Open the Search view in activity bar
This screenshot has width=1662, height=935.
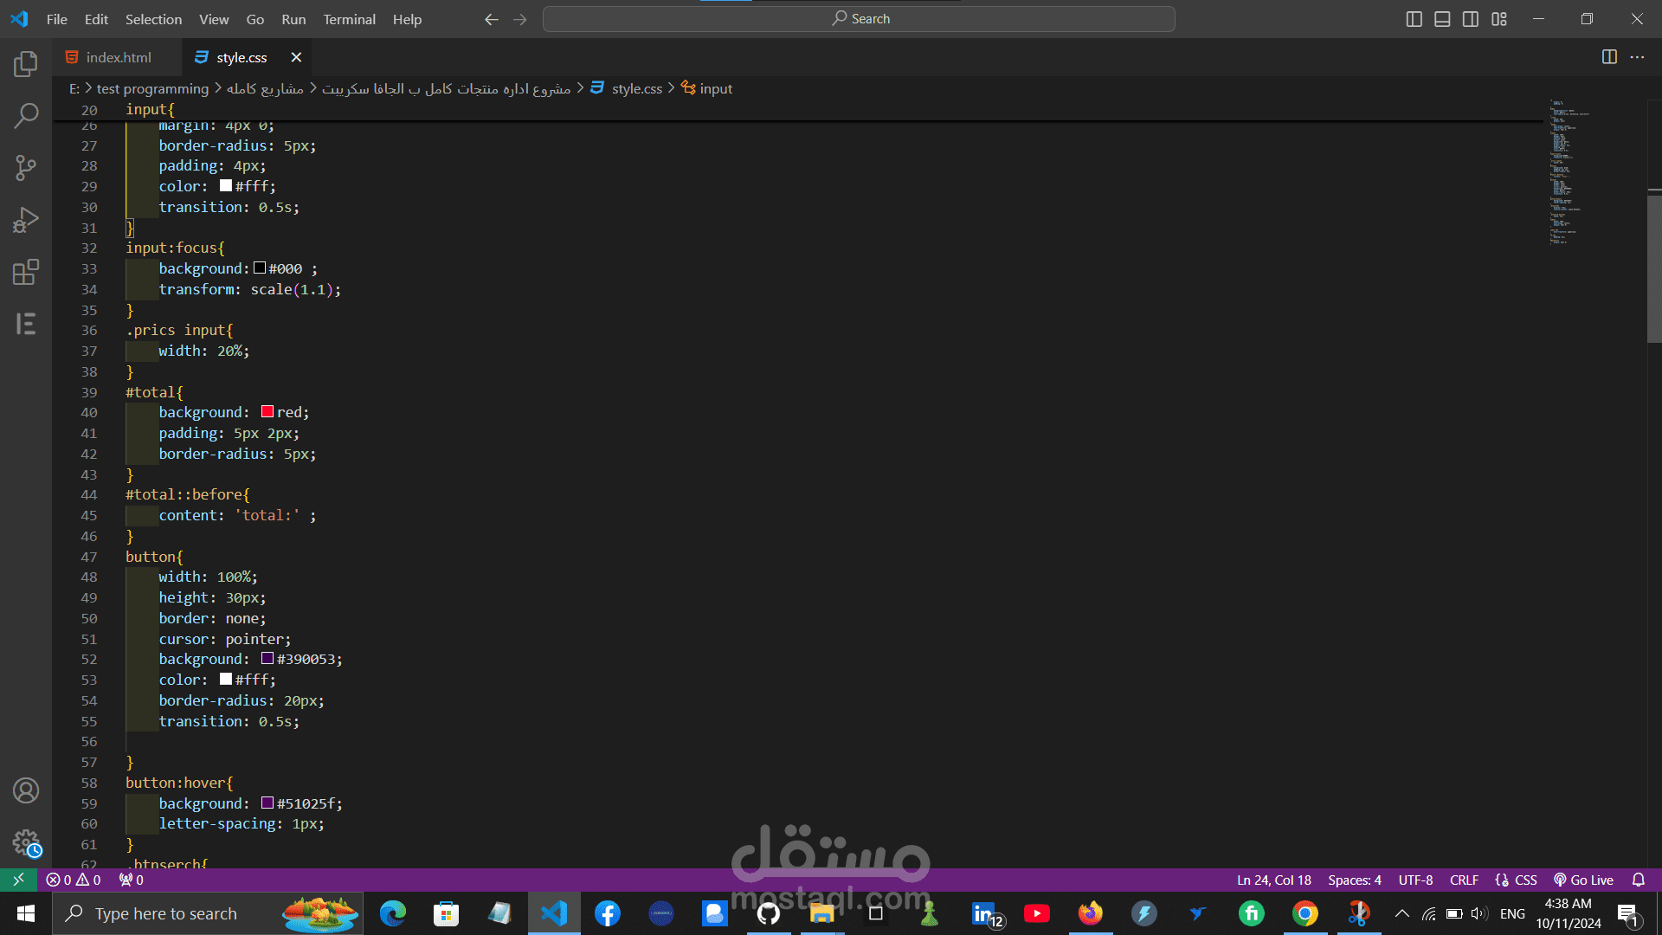(x=26, y=115)
